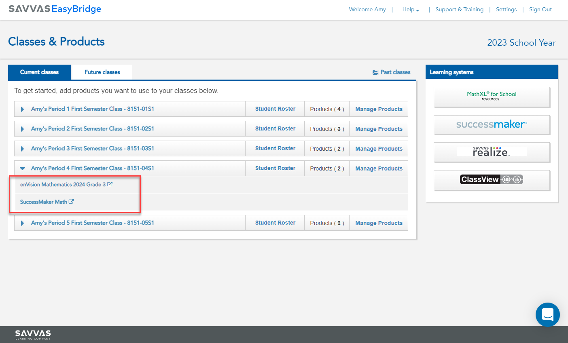Viewport: 568px width, 343px height.
Task: Launch the ClassView learning system
Action: coord(491,179)
